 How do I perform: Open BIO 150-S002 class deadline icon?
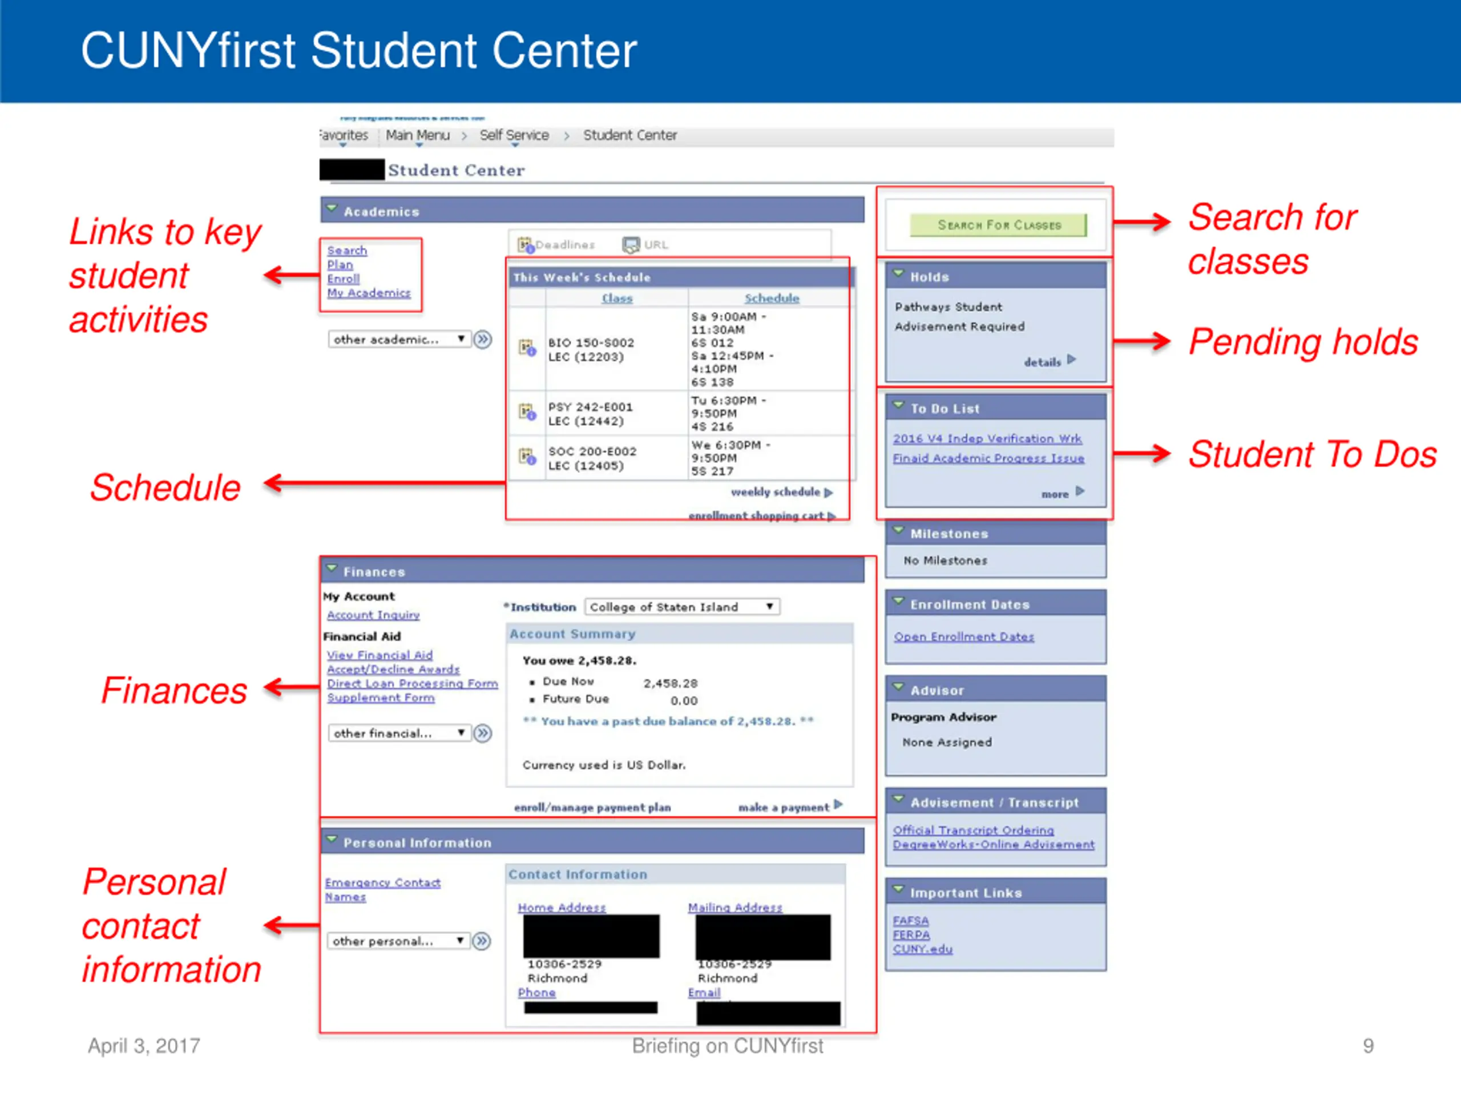coord(526,348)
